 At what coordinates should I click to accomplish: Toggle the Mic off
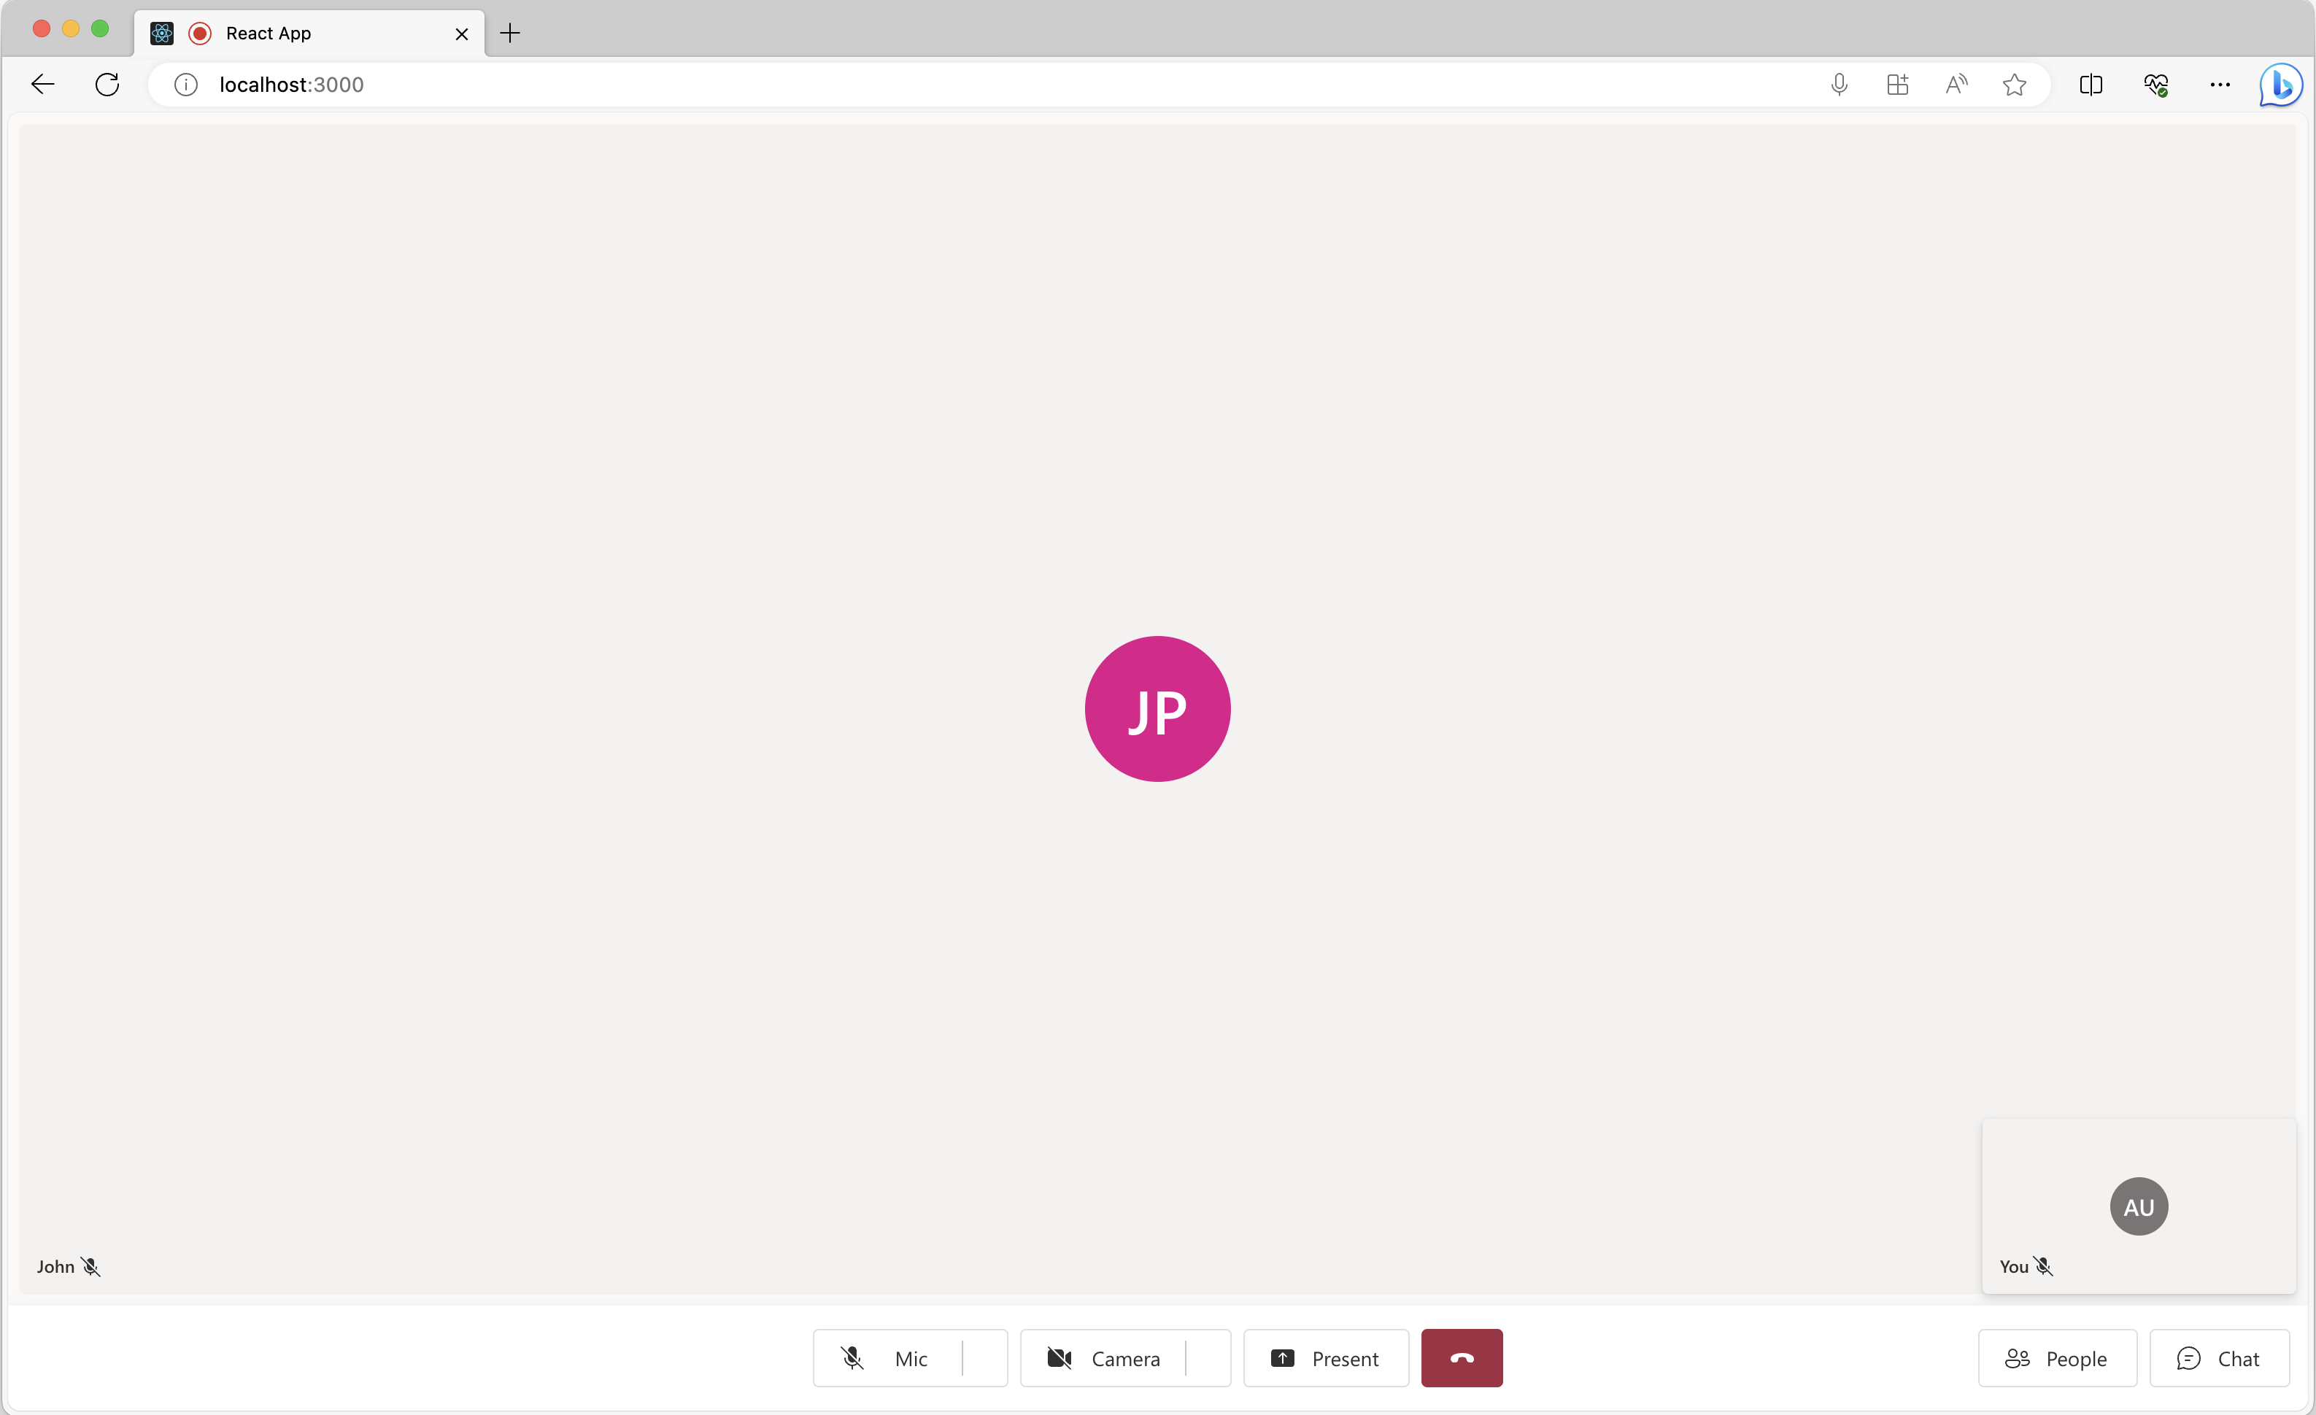(x=885, y=1359)
